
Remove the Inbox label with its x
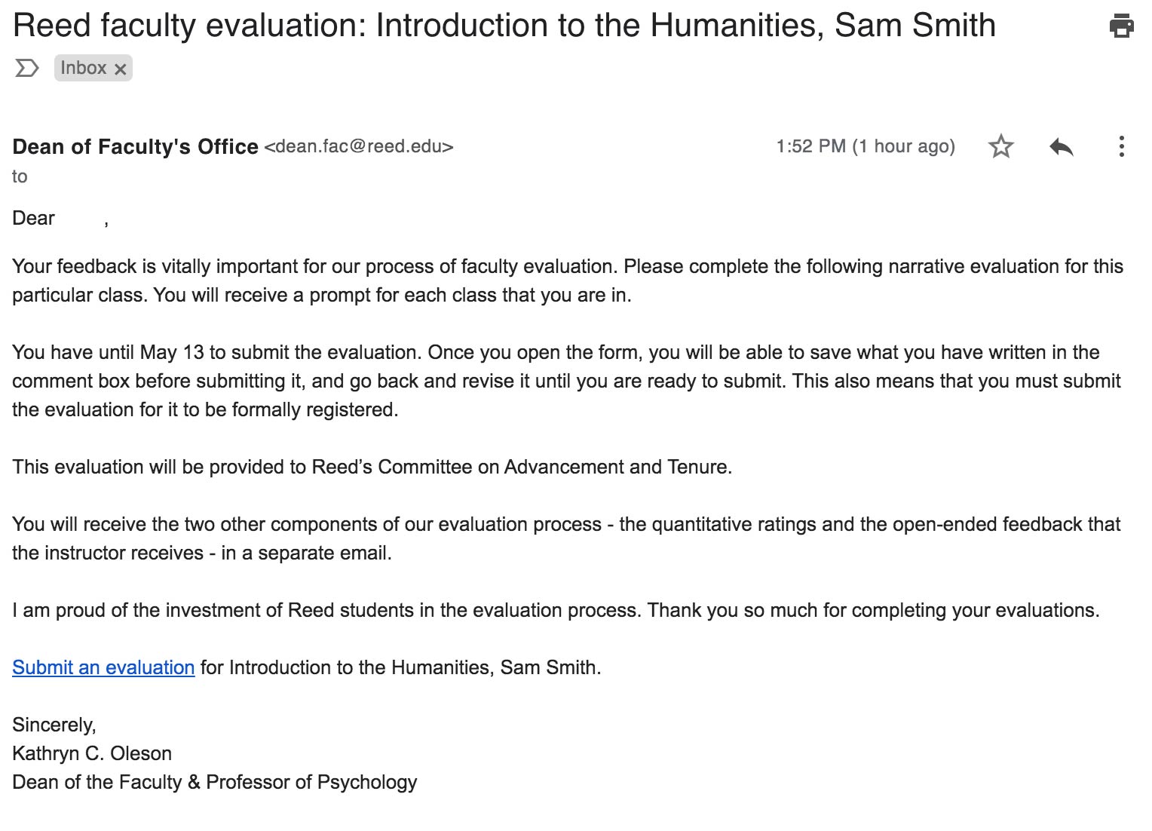pyautogui.click(x=120, y=69)
